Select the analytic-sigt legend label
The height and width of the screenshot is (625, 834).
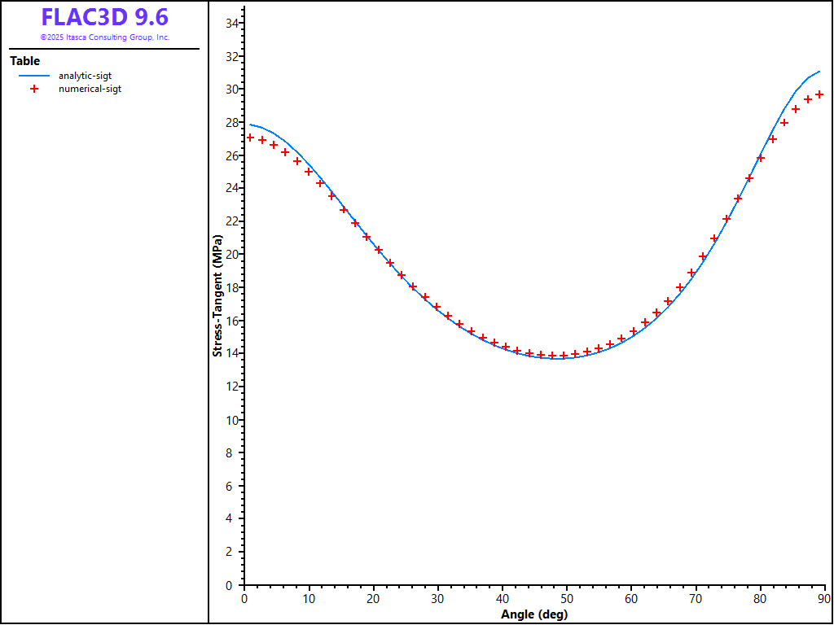tap(85, 76)
